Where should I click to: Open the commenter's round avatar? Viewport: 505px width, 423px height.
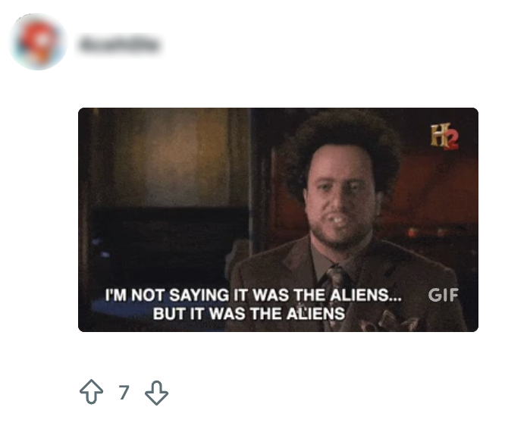[x=39, y=42]
